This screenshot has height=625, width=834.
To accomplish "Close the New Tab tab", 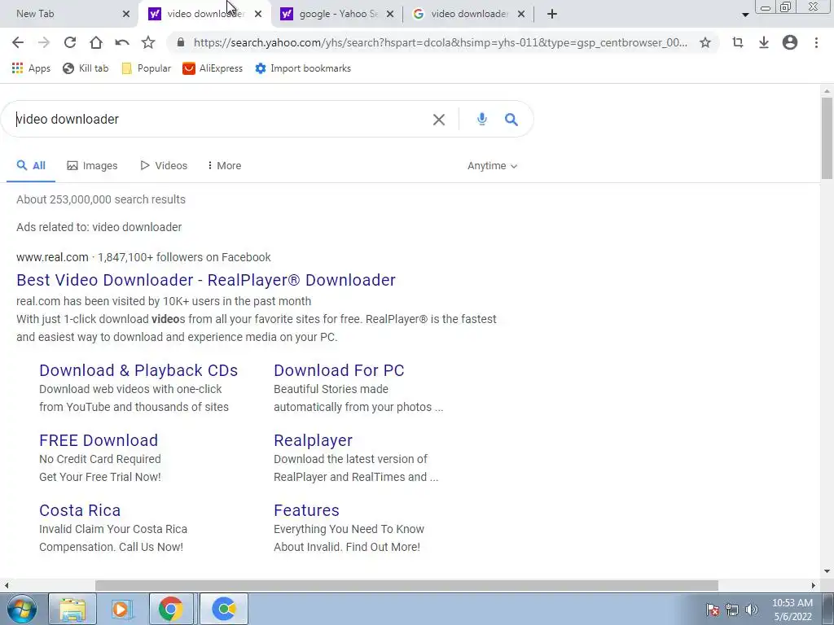I will click(126, 14).
